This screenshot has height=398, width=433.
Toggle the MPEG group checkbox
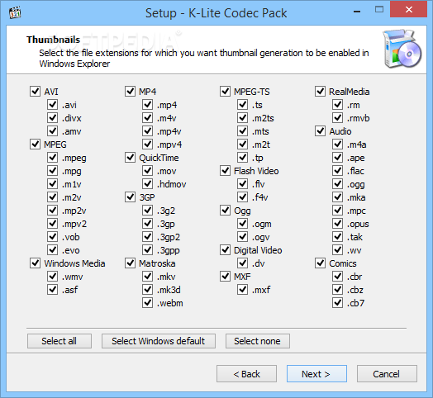(x=35, y=144)
